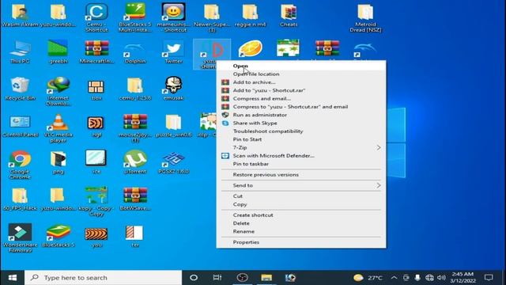Open the 2:45 AM clock and date

tap(463, 277)
